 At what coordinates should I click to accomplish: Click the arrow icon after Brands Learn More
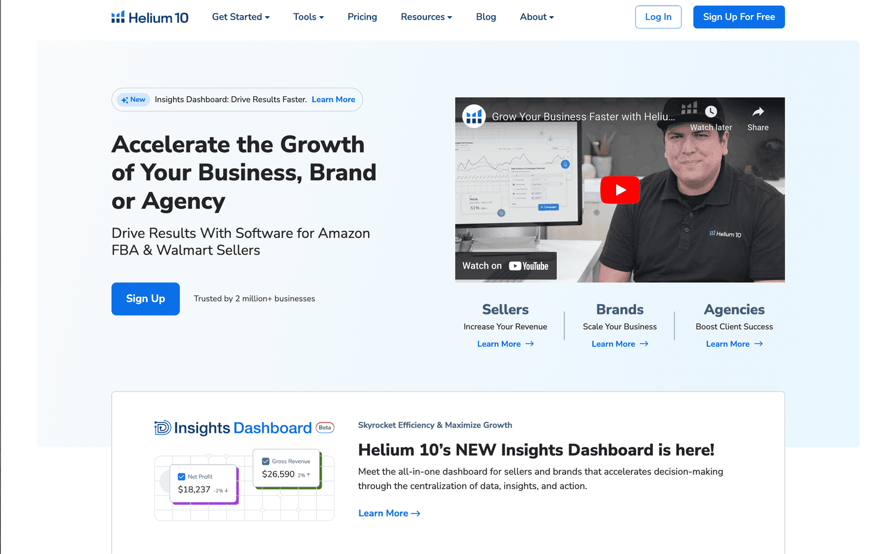tap(644, 344)
